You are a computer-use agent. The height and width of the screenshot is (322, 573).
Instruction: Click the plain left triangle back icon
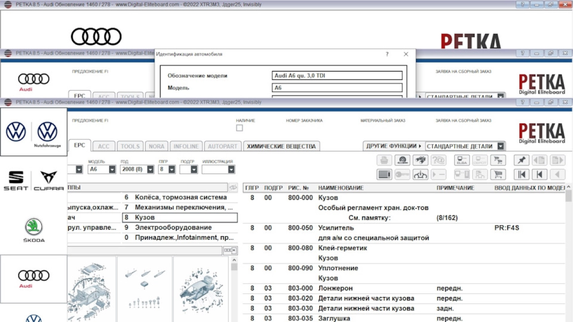click(x=557, y=174)
